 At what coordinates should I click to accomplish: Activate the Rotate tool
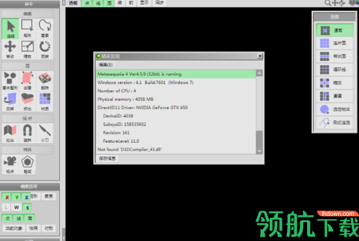(x=45, y=49)
